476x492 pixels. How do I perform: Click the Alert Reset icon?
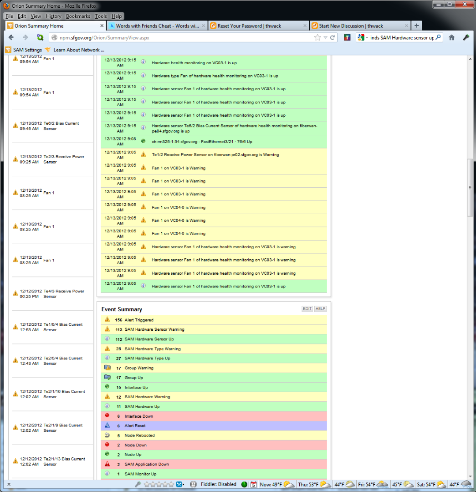pyautogui.click(x=107, y=425)
